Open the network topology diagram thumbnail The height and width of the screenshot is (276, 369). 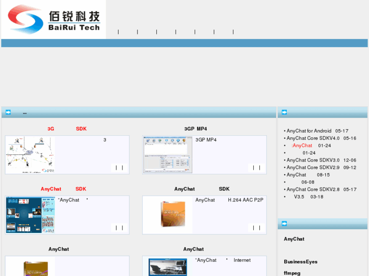(30, 155)
